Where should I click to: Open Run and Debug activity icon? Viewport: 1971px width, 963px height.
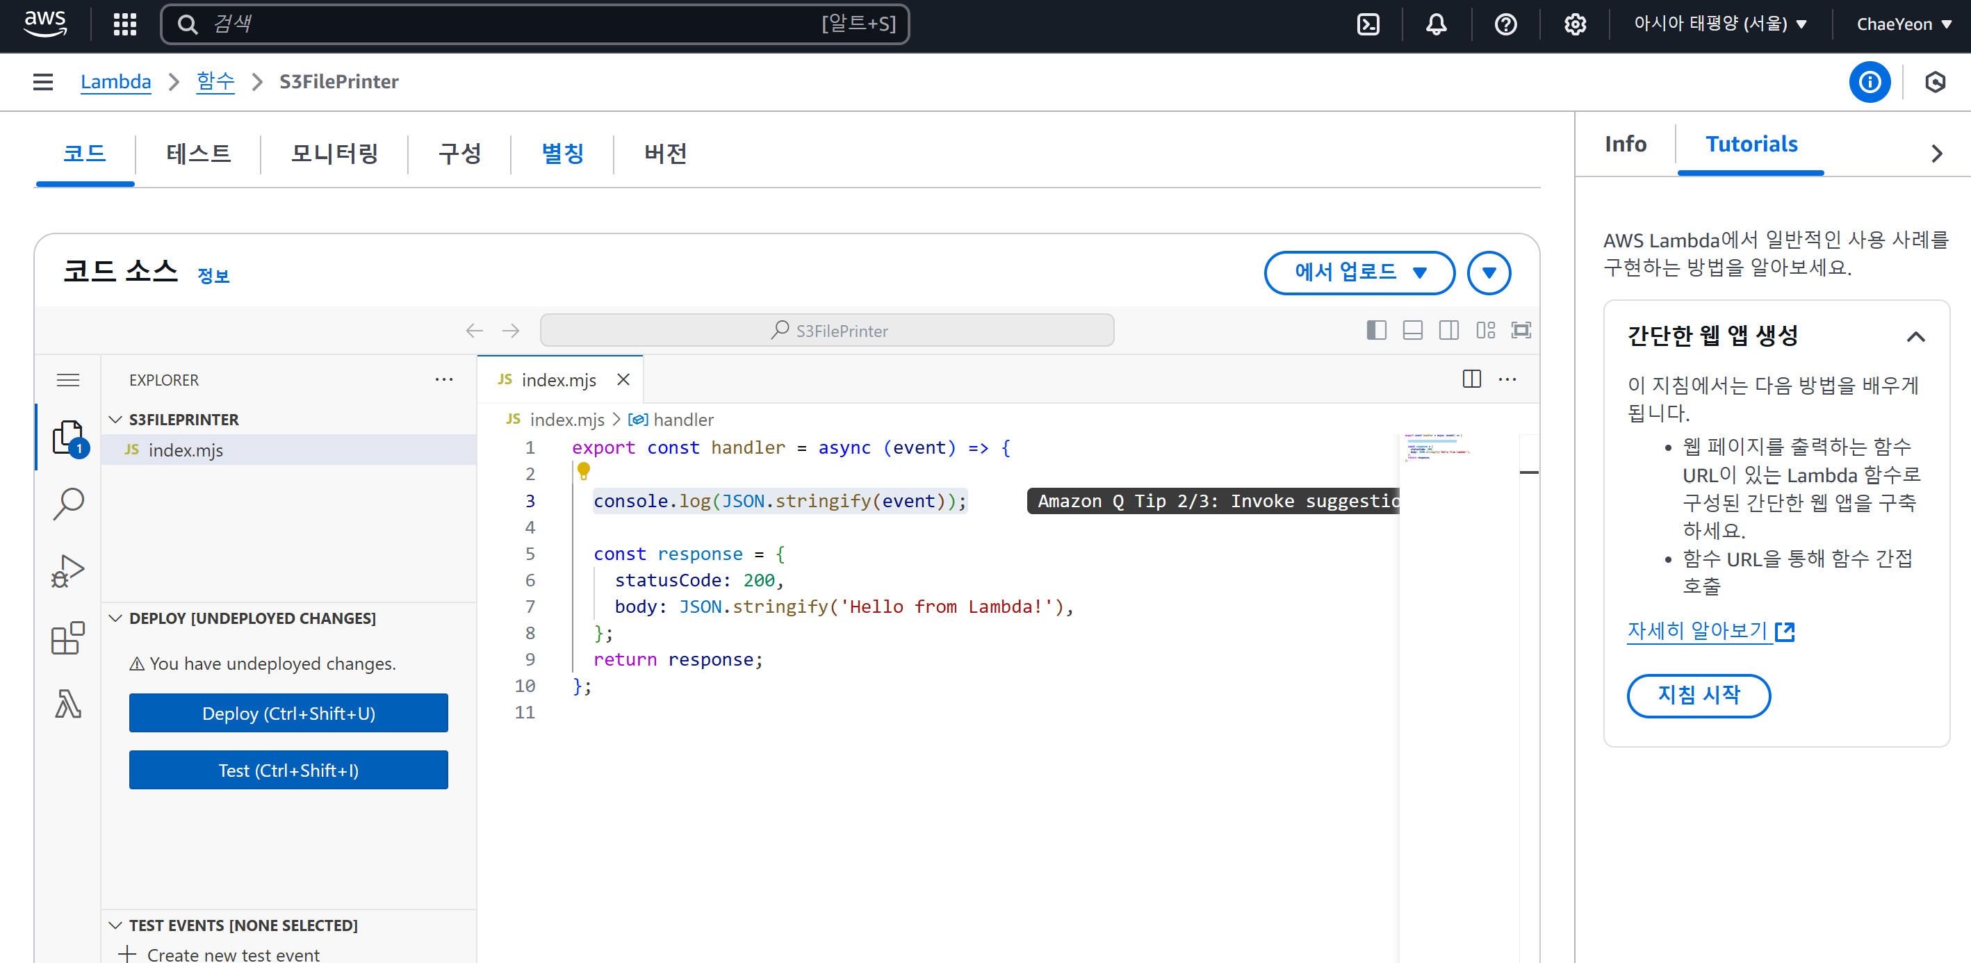(68, 570)
